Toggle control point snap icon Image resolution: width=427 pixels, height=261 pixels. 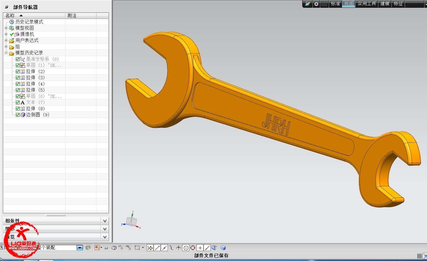click(172, 248)
